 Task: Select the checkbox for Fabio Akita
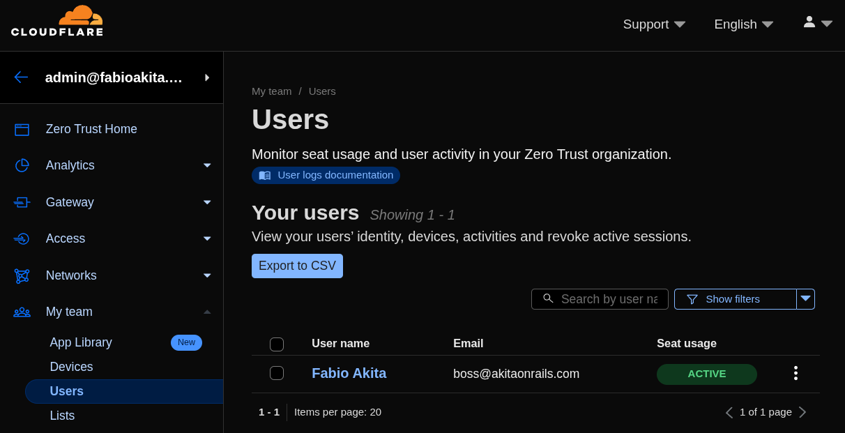pyautogui.click(x=277, y=373)
